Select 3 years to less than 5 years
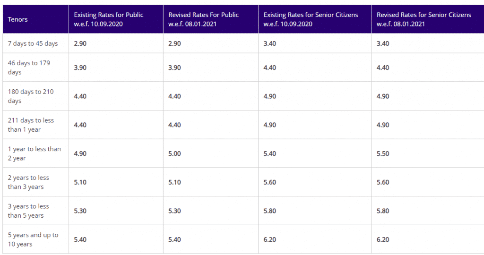Image resolution: width=484 pixels, height=255 pixels. [28, 211]
